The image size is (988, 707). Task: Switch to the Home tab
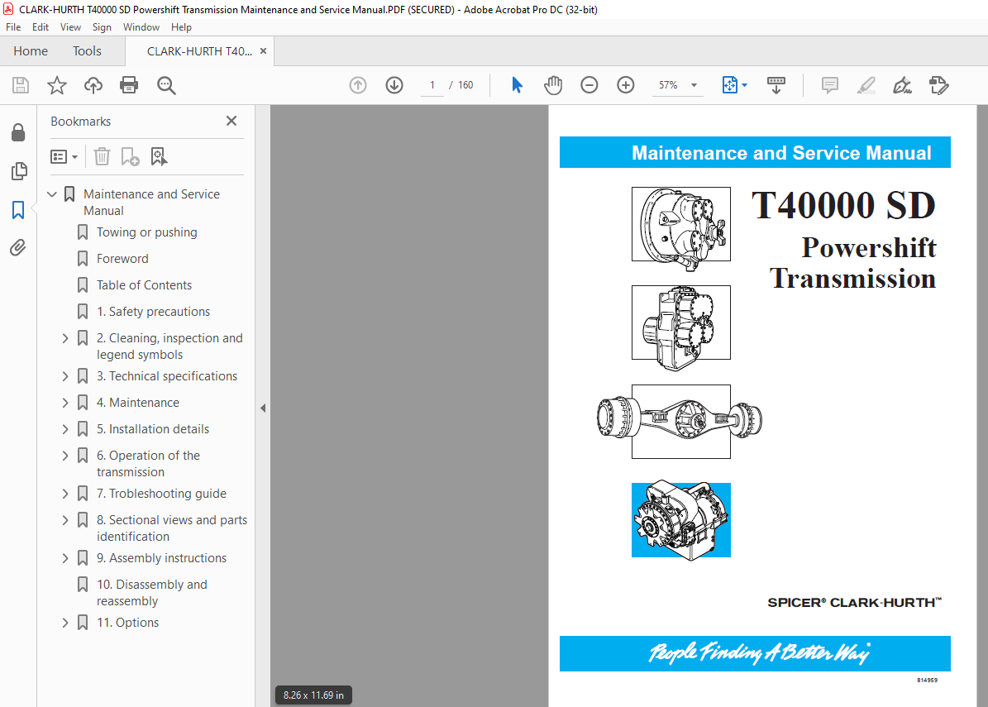[31, 51]
